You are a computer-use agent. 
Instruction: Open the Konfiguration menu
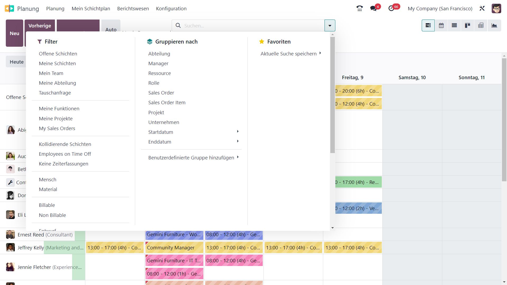point(171,8)
